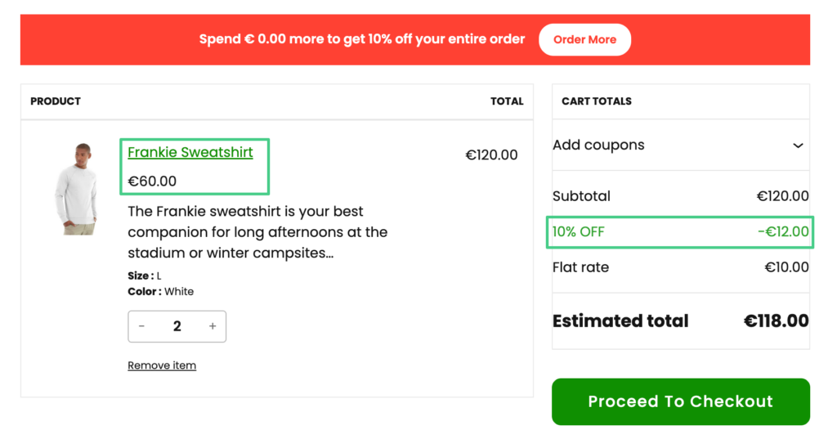Expand the Add coupons chevron
The width and height of the screenshot is (837, 448).
tap(798, 146)
